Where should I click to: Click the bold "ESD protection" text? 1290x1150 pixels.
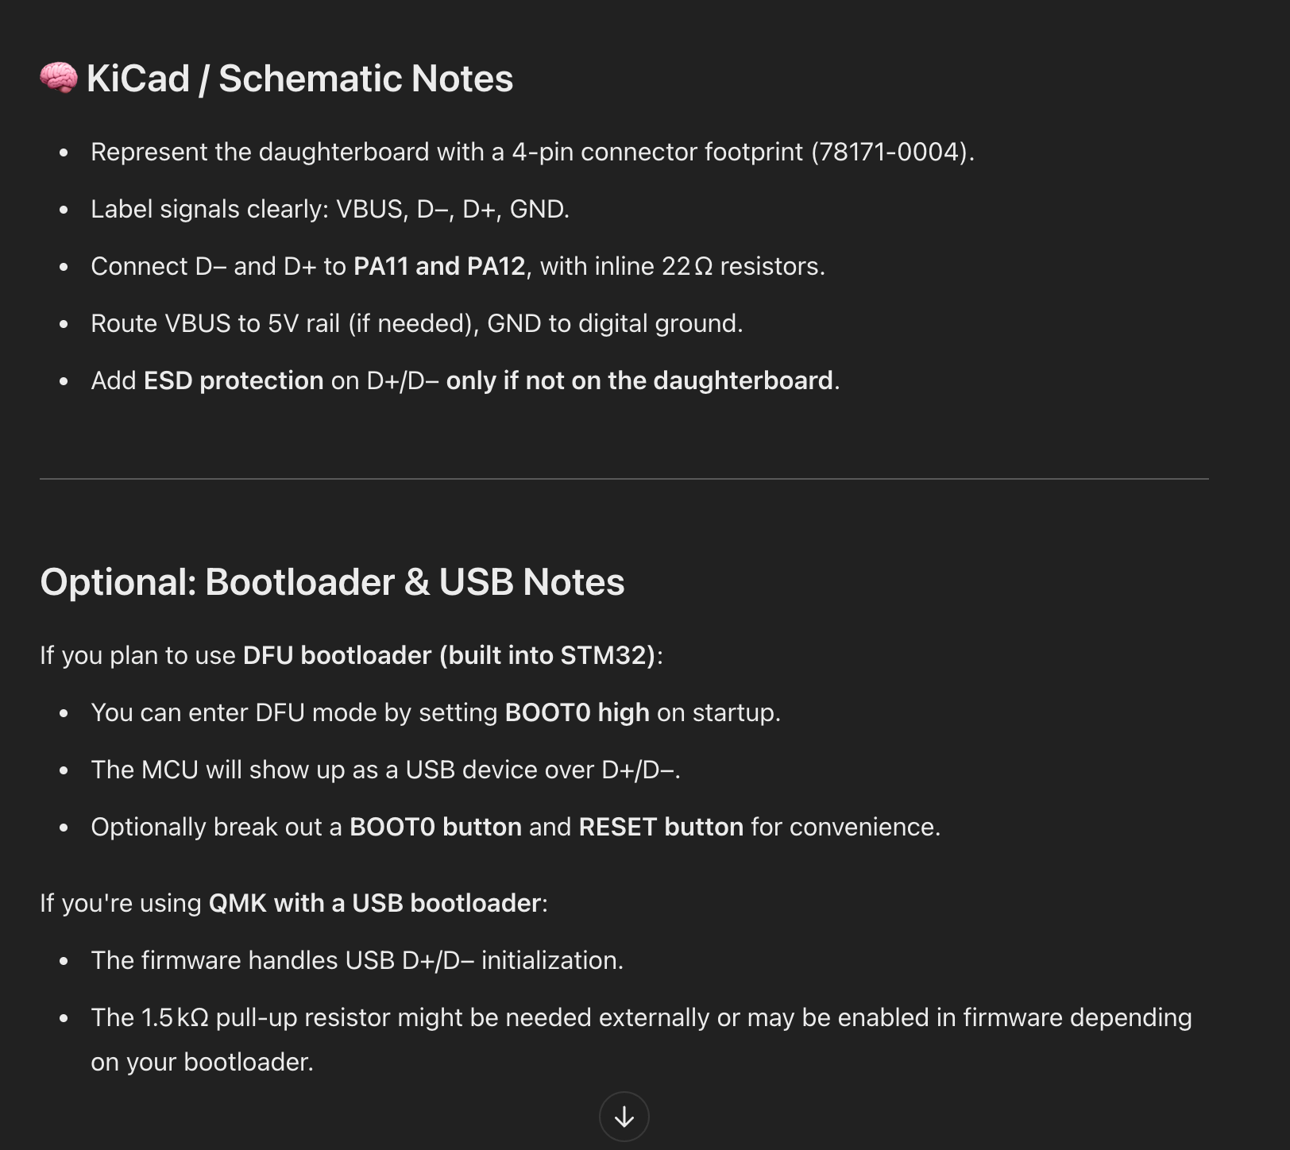point(234,380)
